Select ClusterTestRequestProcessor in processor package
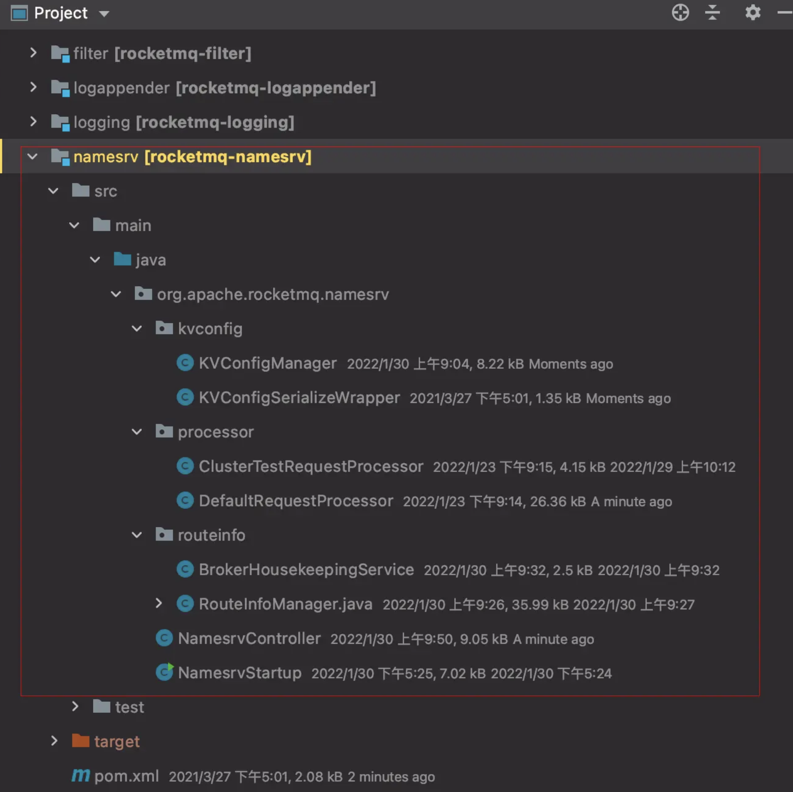This screenshot has height=792, width=793. (311, 466)
